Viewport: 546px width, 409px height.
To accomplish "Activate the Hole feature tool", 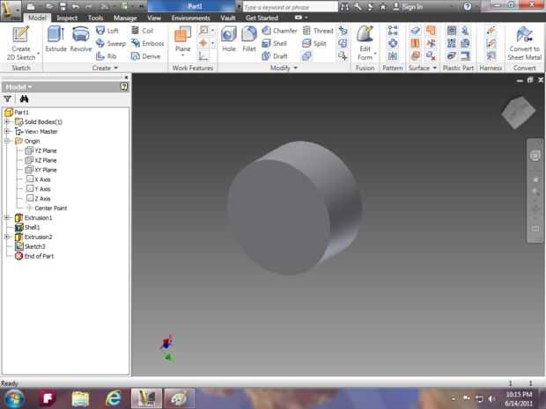I will (228, 39).
